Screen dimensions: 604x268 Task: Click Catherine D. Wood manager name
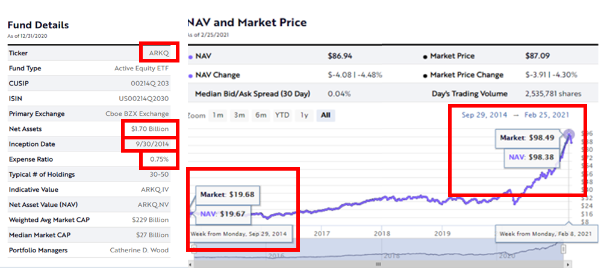[x=140, y=251]
